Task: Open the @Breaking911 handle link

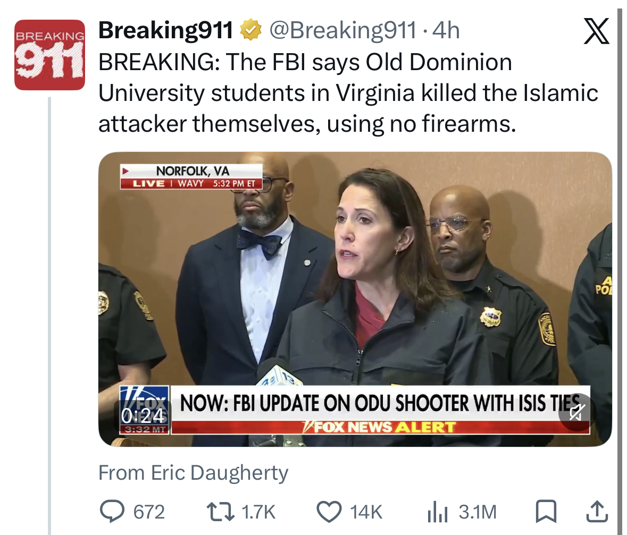Action: pyautogui.click(x=342, y=31)
